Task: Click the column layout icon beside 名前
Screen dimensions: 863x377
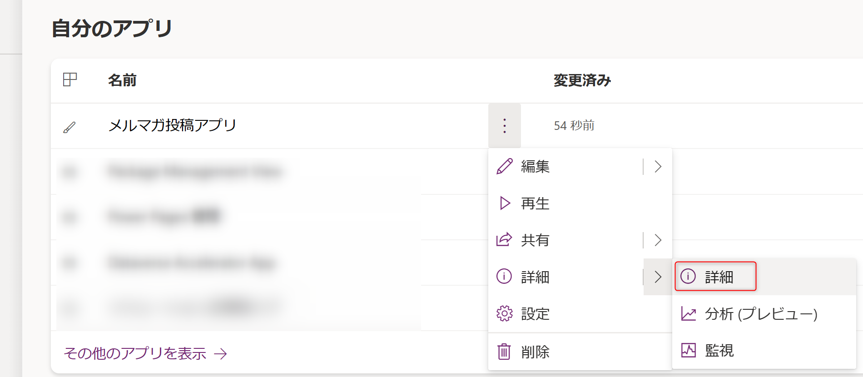Action: pyautogui.click(x=70, y=80)
